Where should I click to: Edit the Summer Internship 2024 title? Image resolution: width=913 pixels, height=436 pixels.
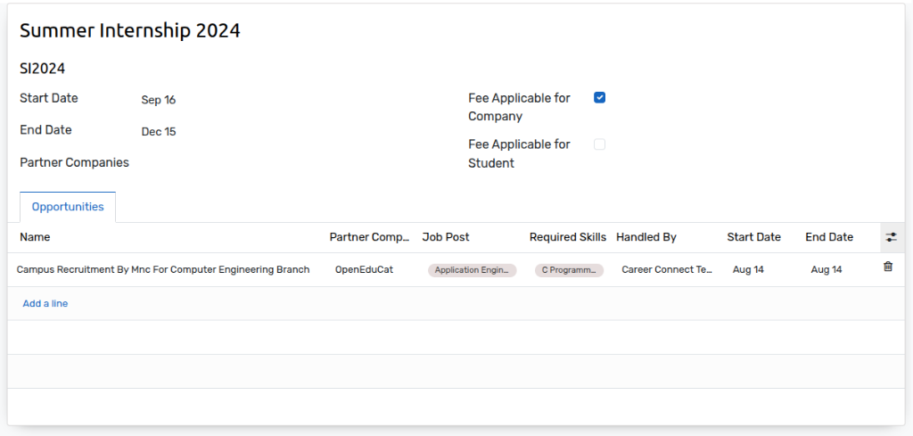tap(130, 30)
